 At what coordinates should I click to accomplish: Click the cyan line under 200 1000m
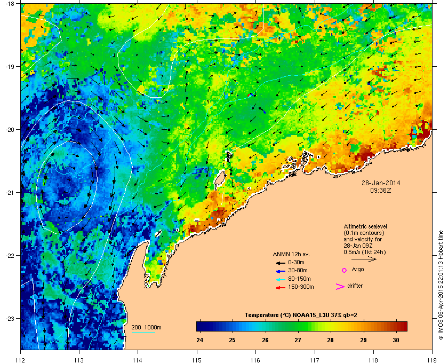click(x=143, y=333)
